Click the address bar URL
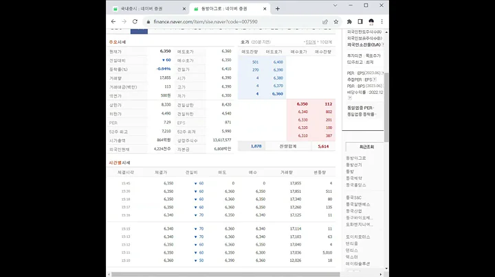The height and width of the screenshot is (277, 495). coord(205,22)
